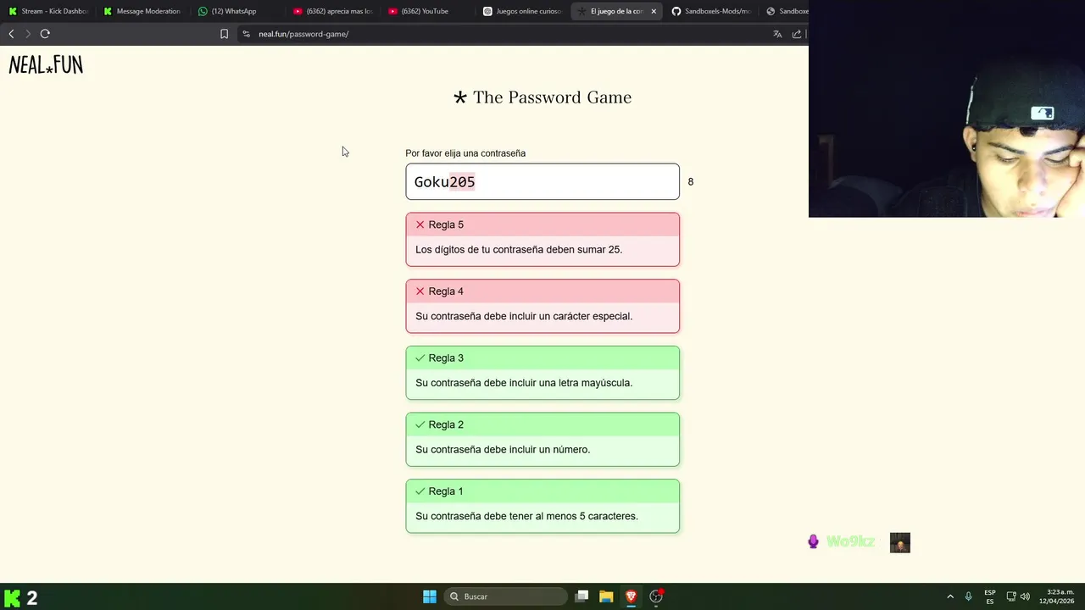Switch to Message Moderation tab
The height and width of the screenshot is (610, 1085).
pyautogui.click(x=142, y=11)
